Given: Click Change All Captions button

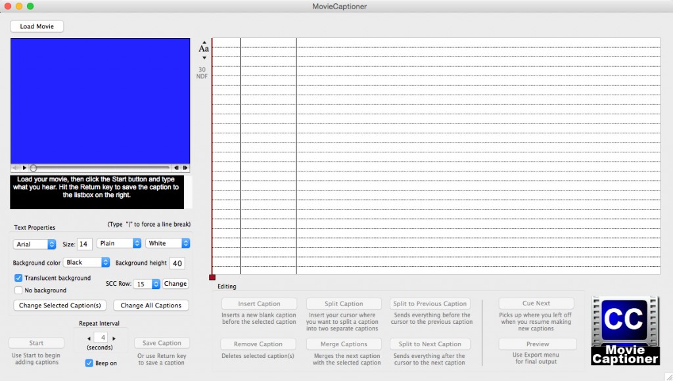Looking at the screenshot, I should tap(151, 305).
